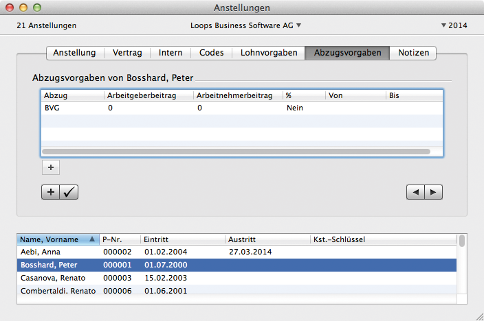Viewport: 484px width, 321px height.
Task: Go to previous record with the left arrow
Action: [x=415, y=193]
